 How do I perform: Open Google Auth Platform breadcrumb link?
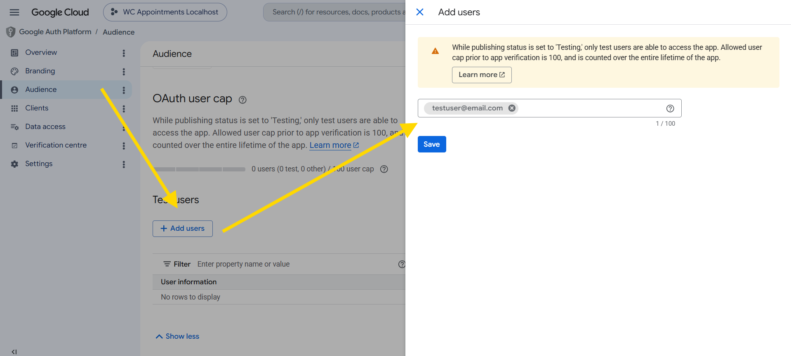55,32
